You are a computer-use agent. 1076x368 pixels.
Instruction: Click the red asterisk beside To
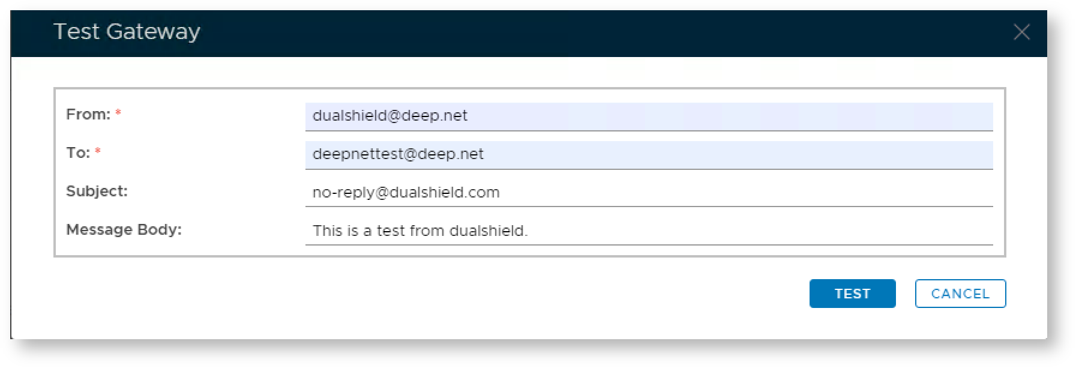(x=97, y=151)
